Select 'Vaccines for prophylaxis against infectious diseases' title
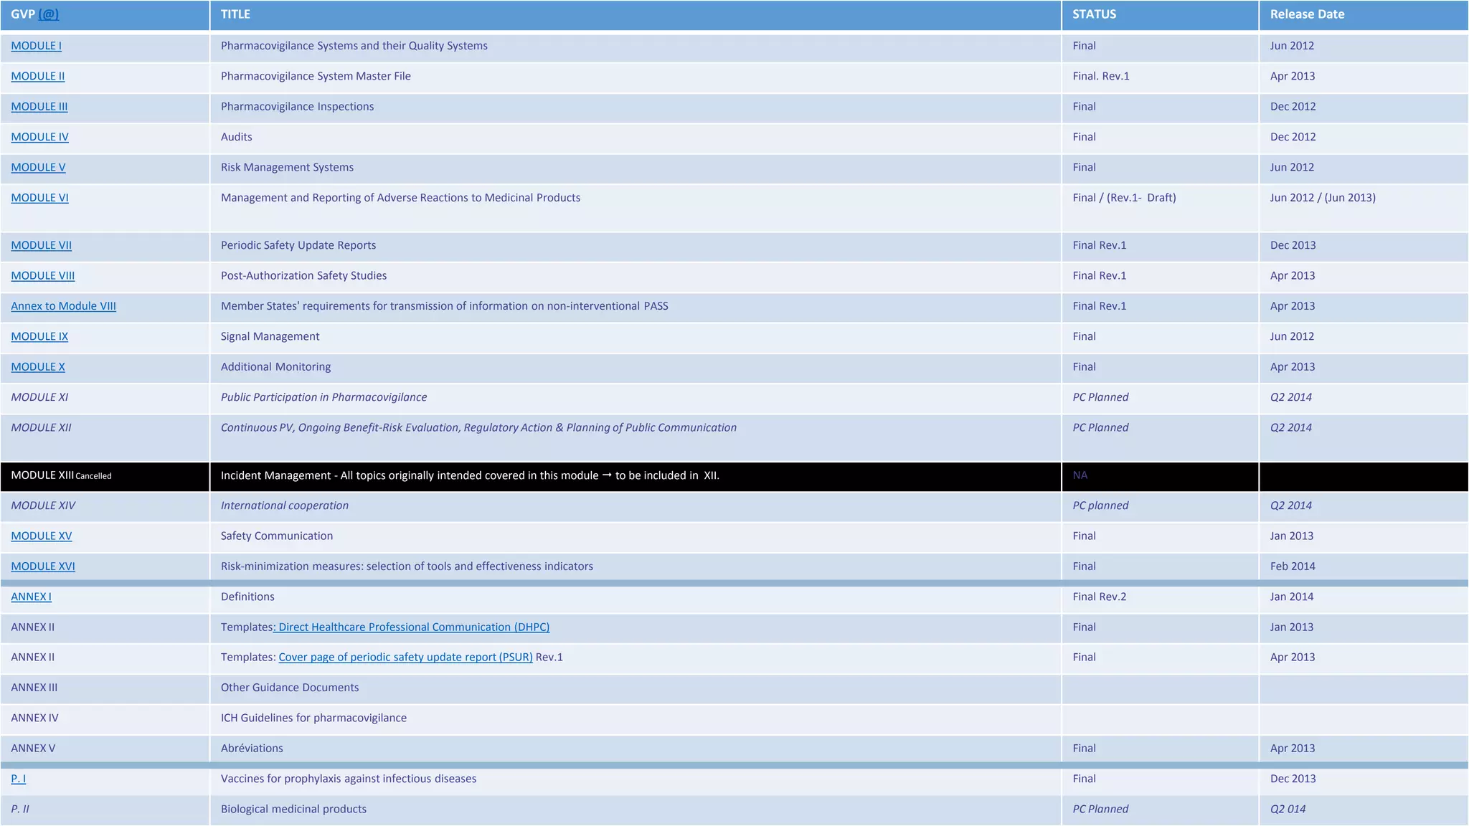This screenshot has height=826, width=1469. pyautogui.click(x=349, y=779)
